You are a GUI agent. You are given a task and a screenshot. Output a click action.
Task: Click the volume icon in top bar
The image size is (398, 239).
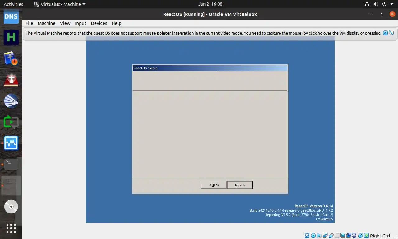pos(376,4)
